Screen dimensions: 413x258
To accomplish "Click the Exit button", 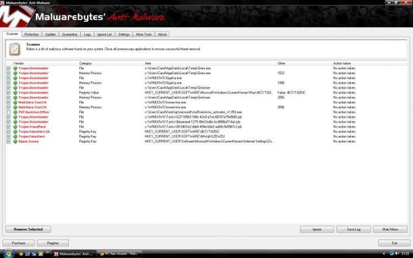I will point(394,243).
